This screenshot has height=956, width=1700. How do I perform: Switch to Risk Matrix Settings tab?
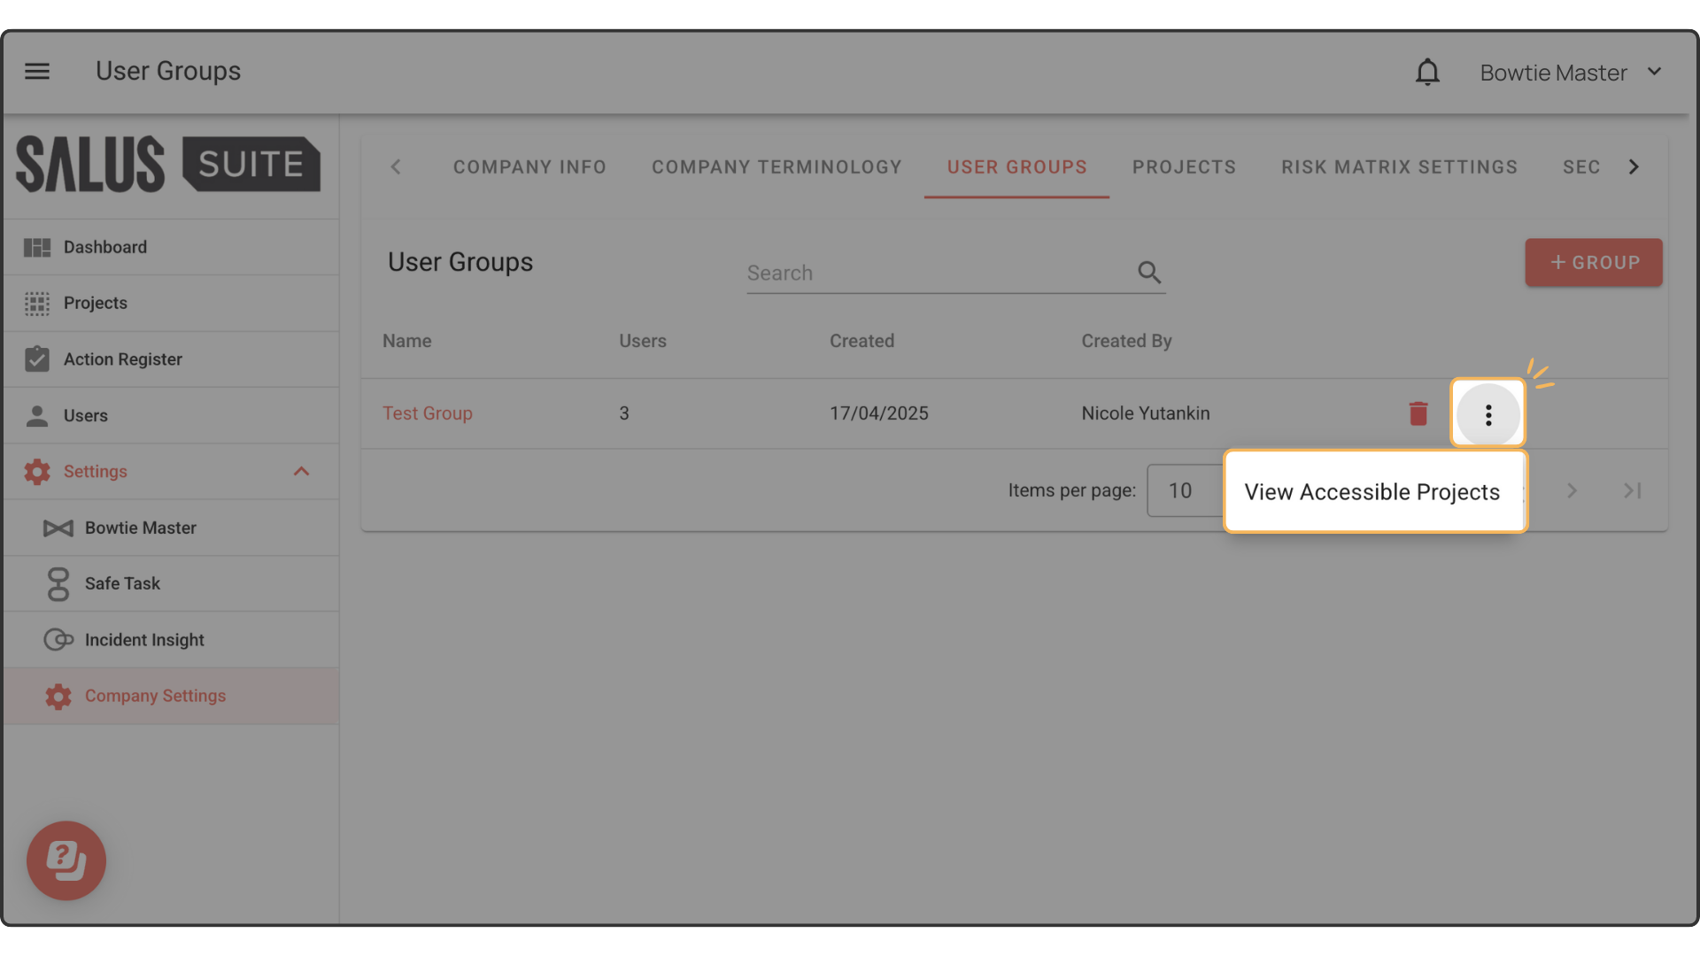pos(1399,167)
